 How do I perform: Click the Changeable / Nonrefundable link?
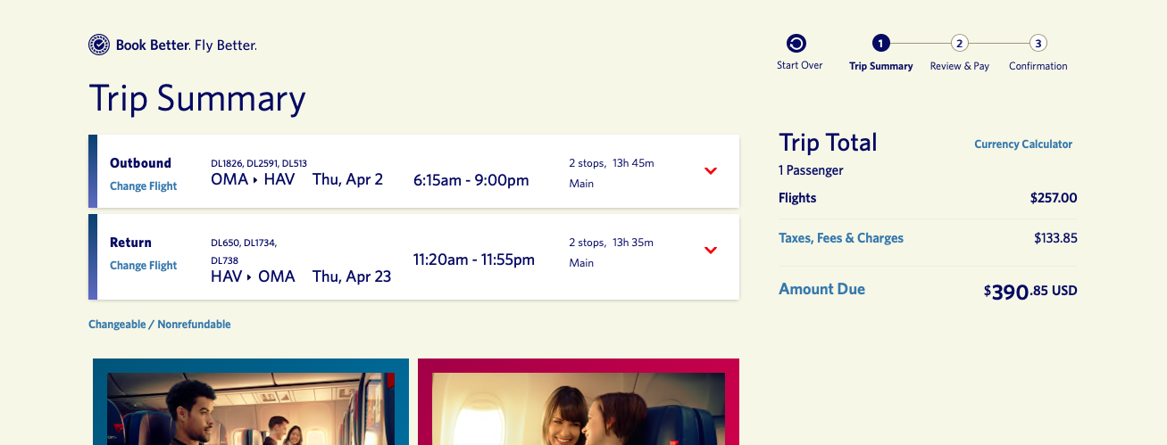point(159,325)
